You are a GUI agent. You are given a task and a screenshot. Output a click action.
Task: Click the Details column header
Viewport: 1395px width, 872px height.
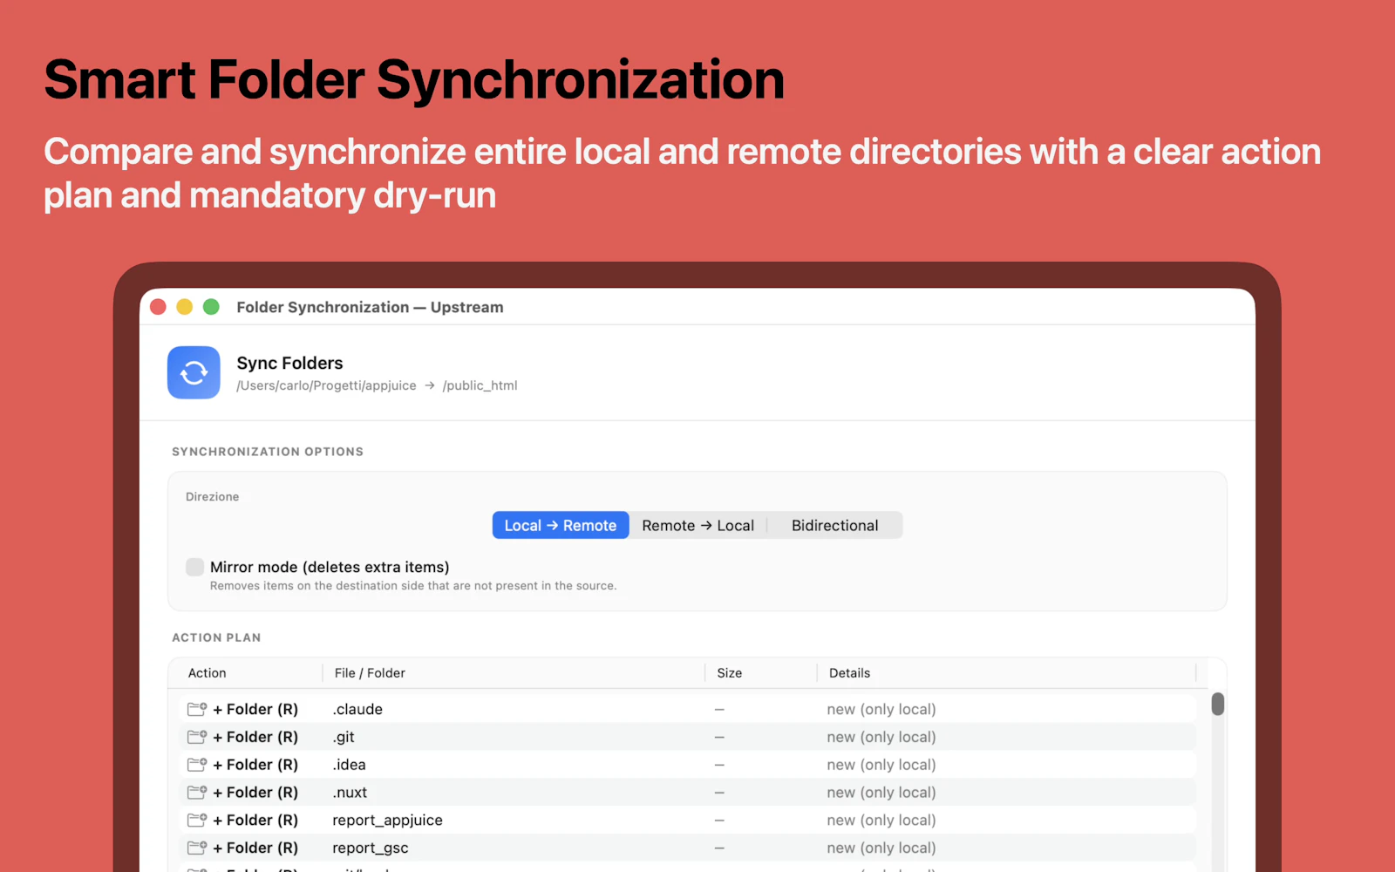(x=850, y=673)
